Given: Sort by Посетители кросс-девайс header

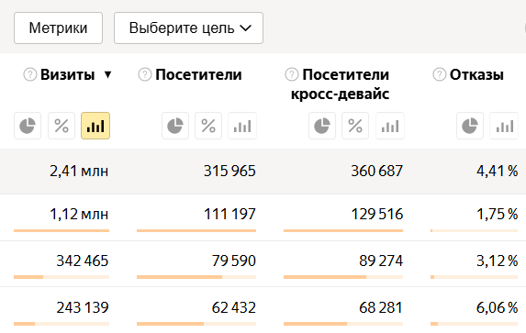Looking at the screenshot, I should [340, 84].
